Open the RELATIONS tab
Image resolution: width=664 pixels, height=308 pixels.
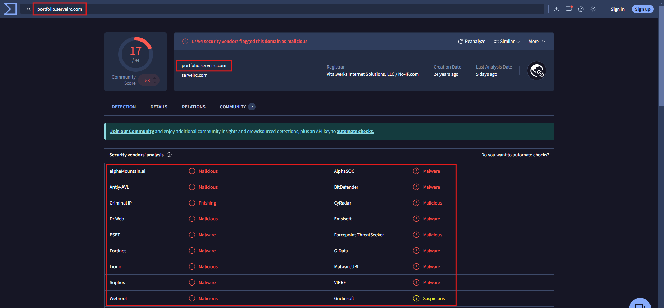click(x=194, y=107)
